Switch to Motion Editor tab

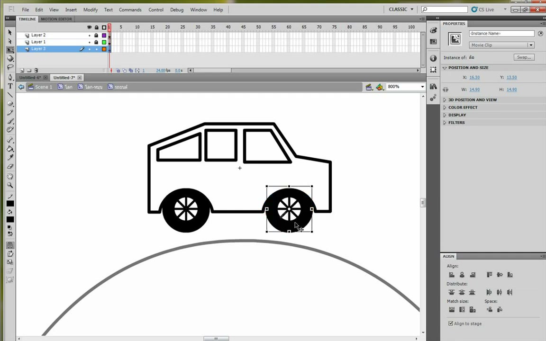tap(56, 19)
